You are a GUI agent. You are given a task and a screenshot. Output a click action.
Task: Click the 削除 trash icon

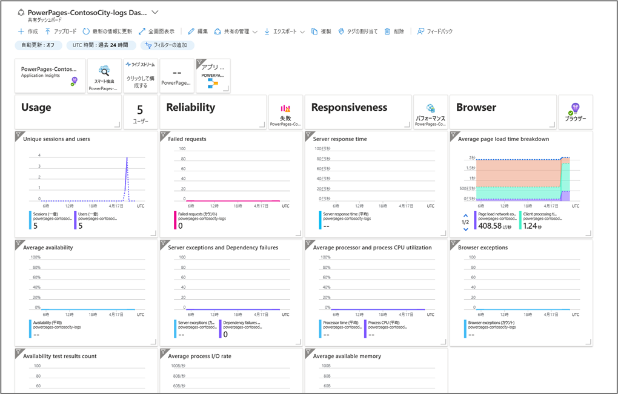[387, 31]
